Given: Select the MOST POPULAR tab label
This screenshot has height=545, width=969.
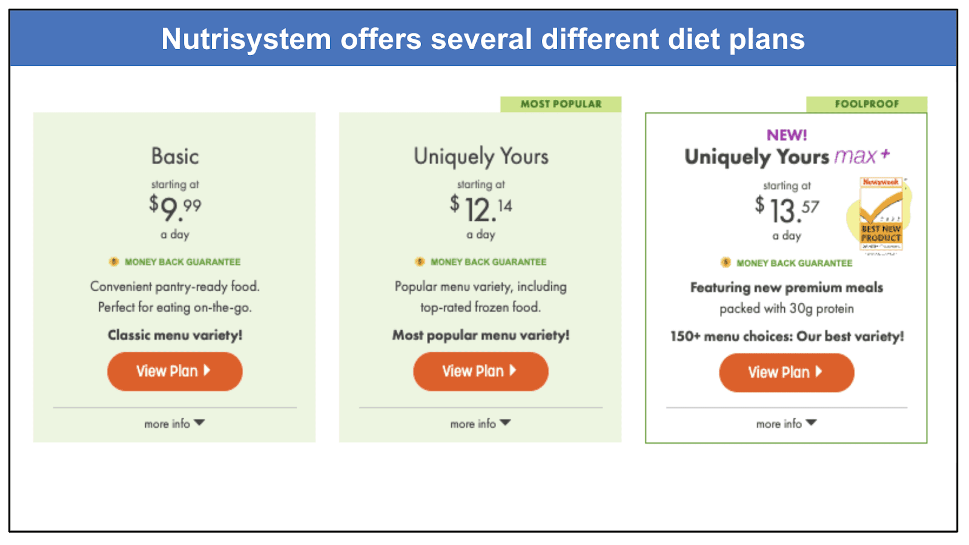Looking at the screenshot, I should click(561, 104).
